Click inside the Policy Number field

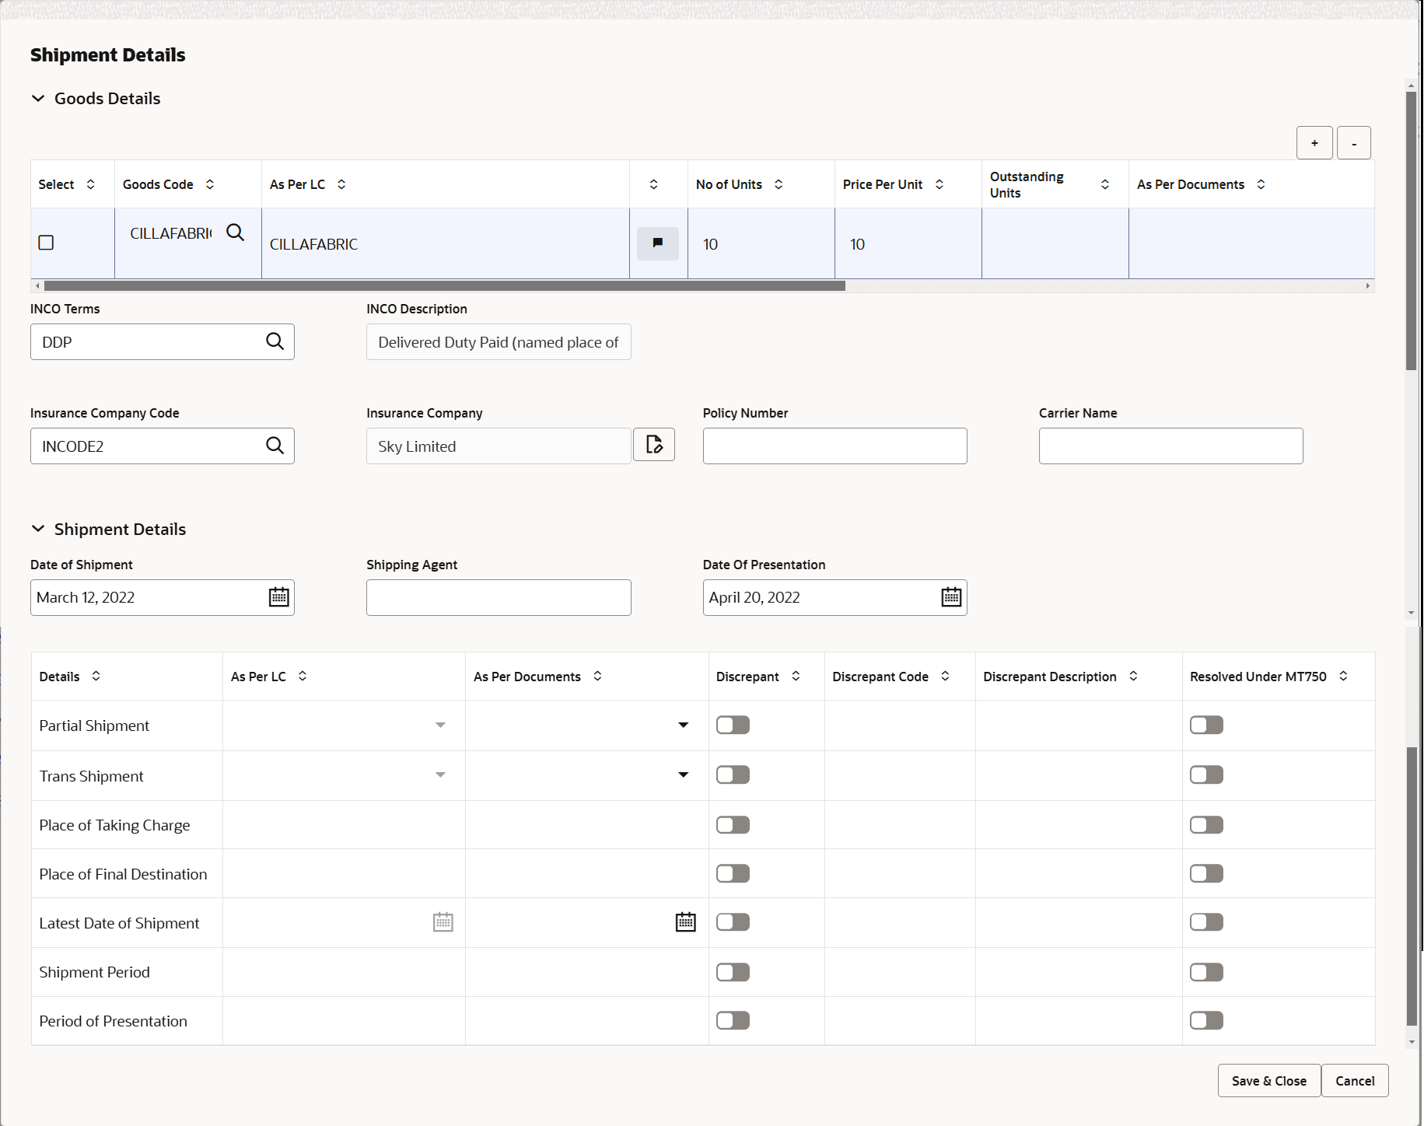click(834, 446)
